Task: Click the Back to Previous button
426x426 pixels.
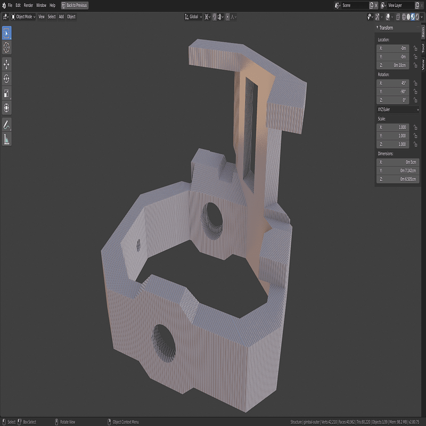Action: coord(75,5)
